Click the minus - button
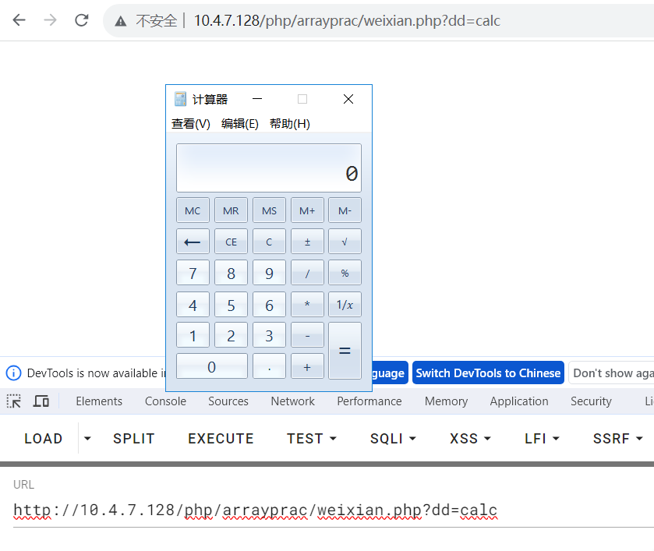The image size is (654, 551). click(x=307, y=335)
